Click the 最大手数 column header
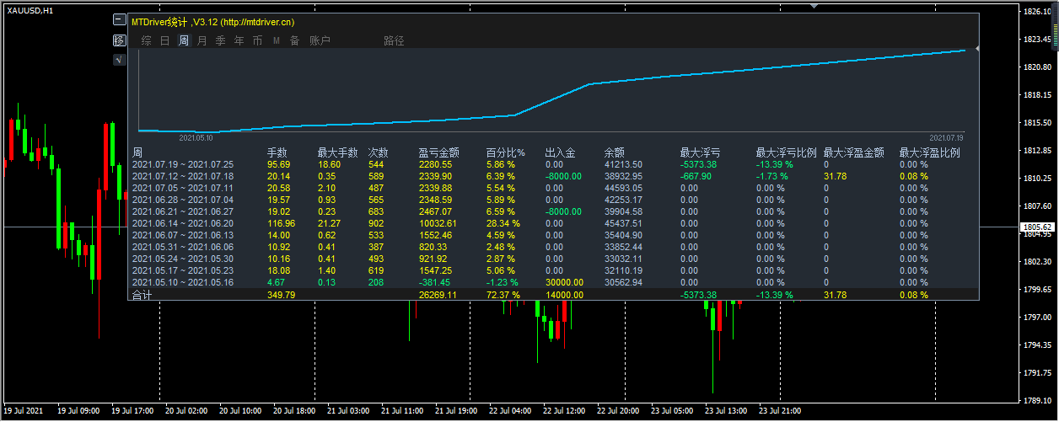 click(338, 153)
